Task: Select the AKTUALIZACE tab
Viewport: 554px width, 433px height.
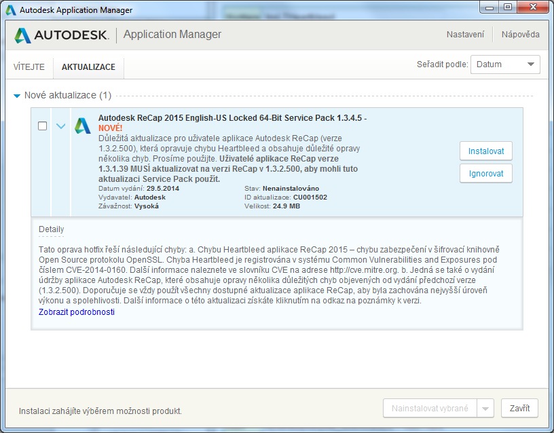Action: pos(88,67)
